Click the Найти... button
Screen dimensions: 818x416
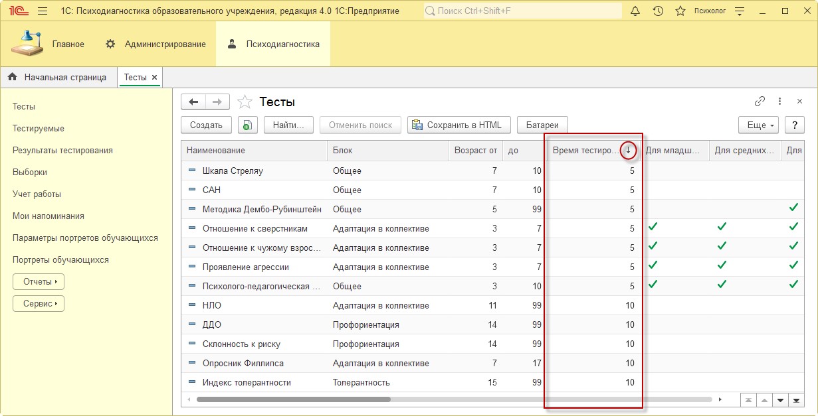coord(288,125)
